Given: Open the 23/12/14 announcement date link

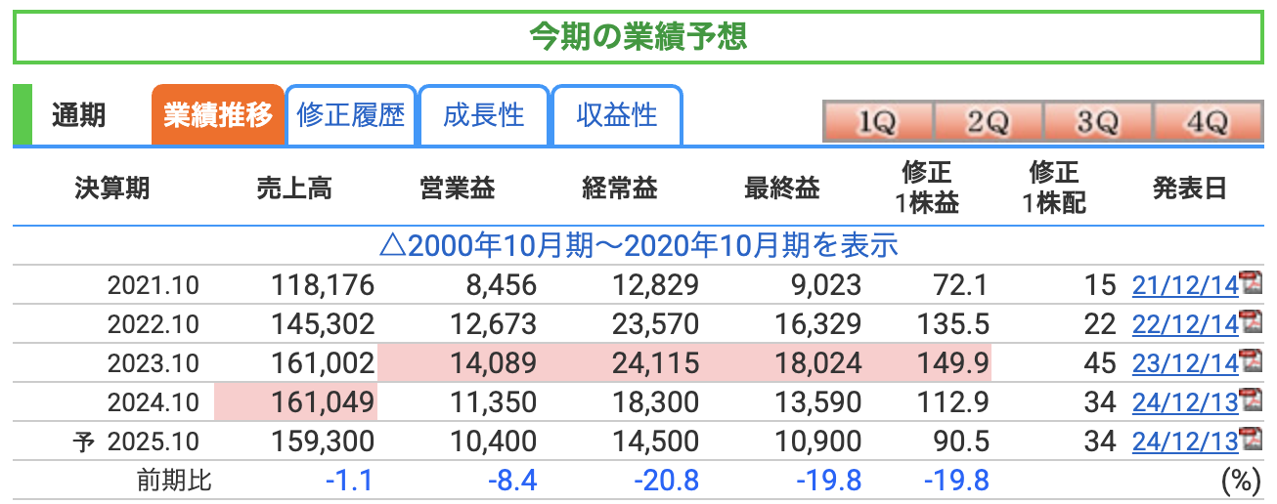Looking at the screenshot, I should (1185, 363).
